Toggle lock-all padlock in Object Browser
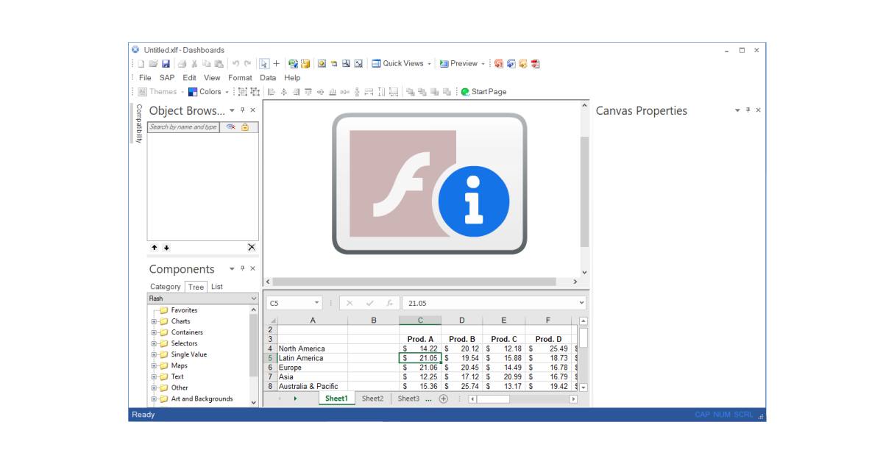Screen dimensions: 883x461 (245, 127)
